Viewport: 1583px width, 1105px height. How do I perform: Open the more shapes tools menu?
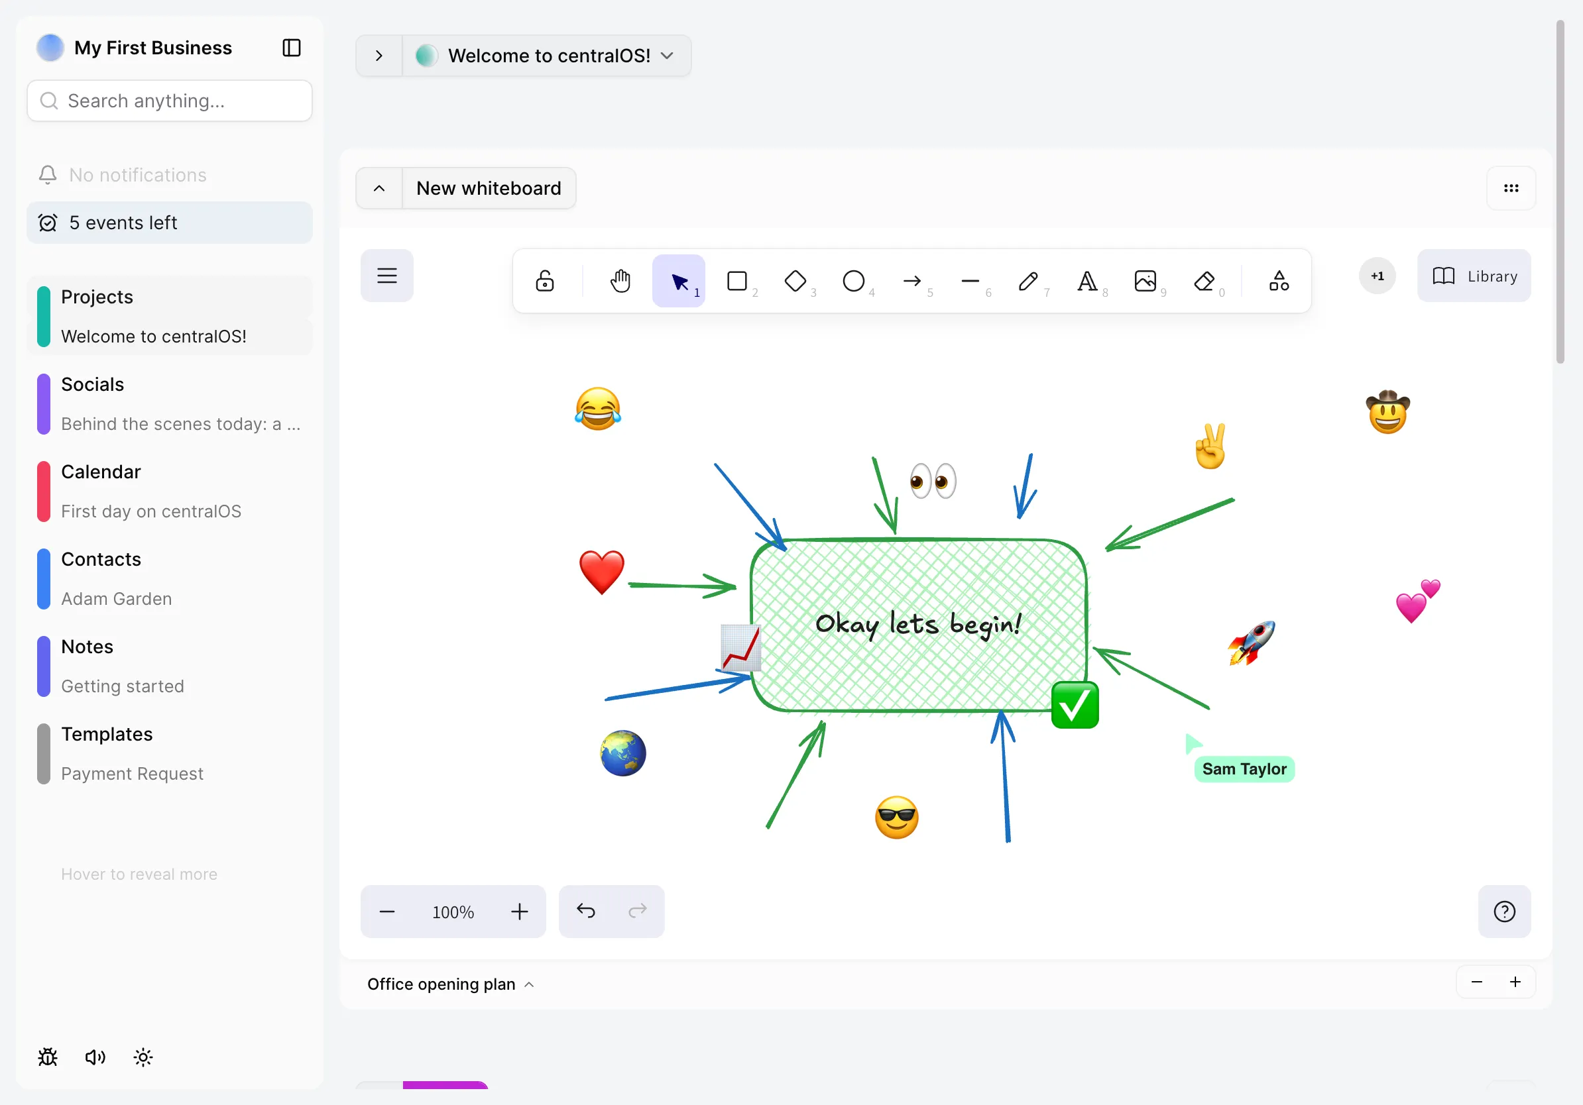(1279, 281)
